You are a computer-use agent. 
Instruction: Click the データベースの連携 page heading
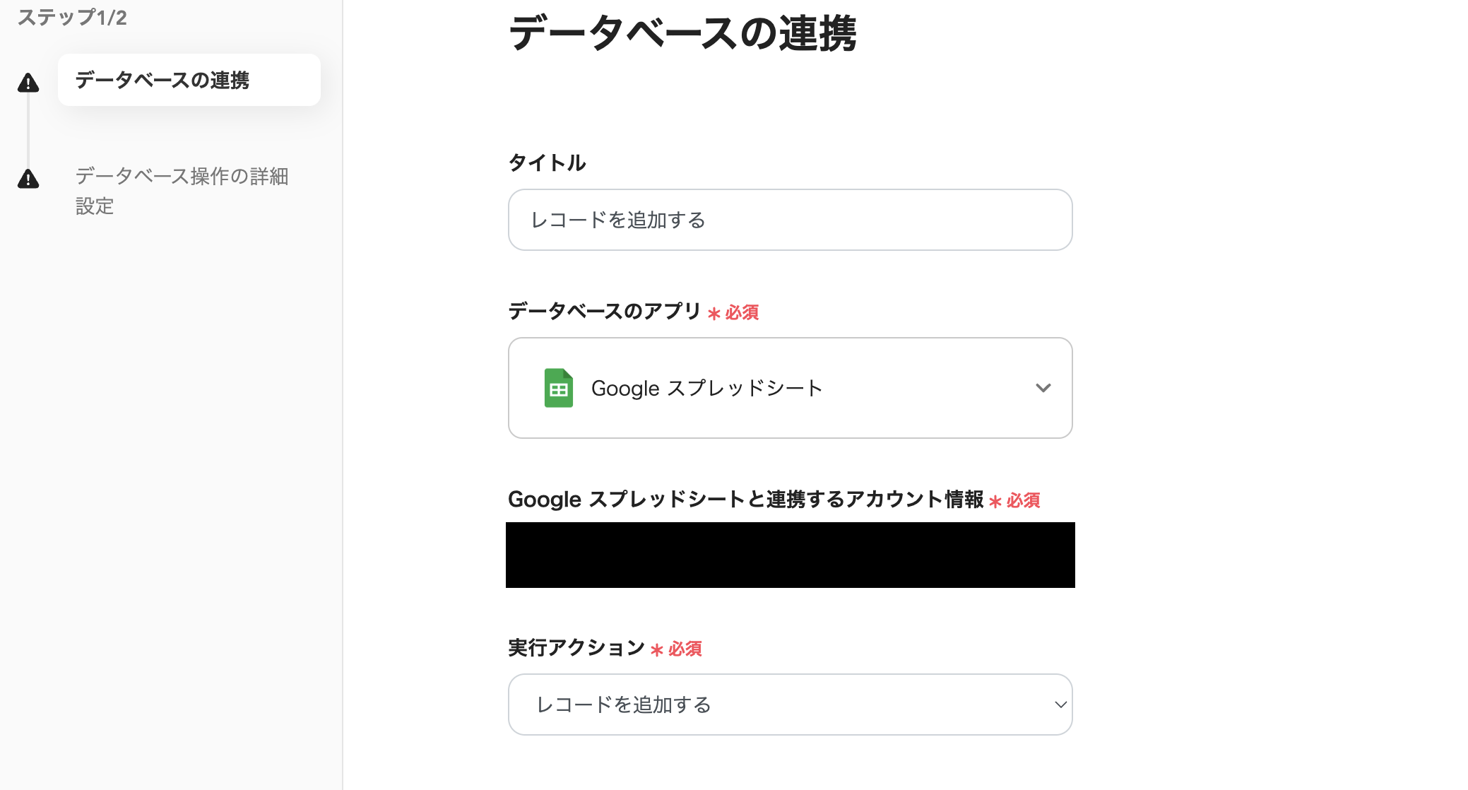point(682,33)
